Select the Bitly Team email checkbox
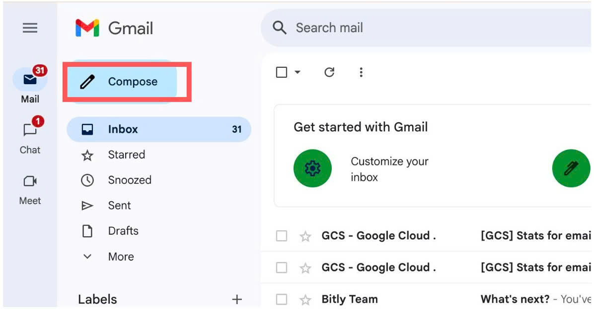This screenshot has height=313, width=594. (x=282, y=300)
